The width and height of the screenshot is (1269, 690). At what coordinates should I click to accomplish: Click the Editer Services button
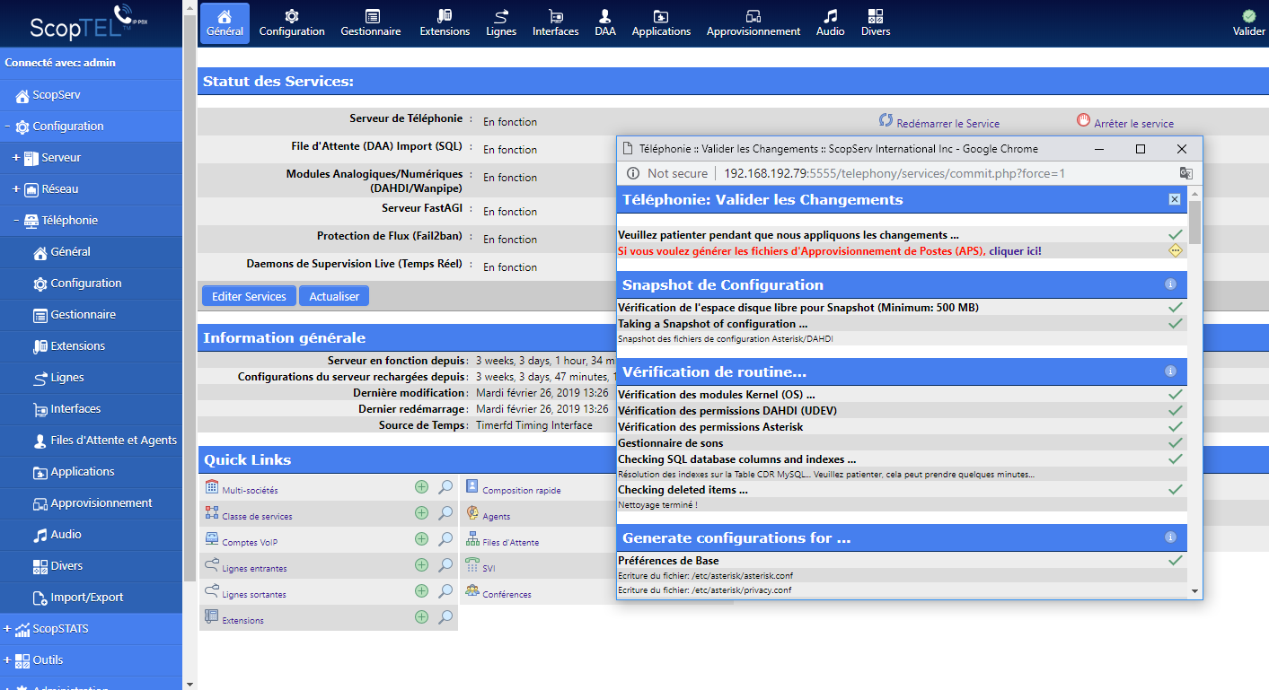pos(249,296)
